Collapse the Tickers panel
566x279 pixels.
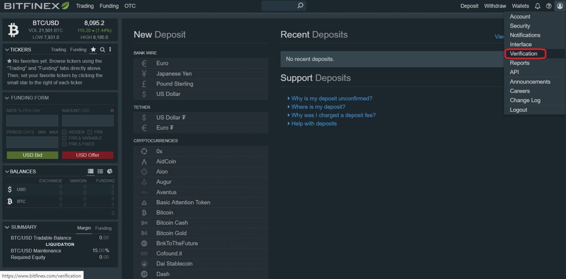(7, 50)
